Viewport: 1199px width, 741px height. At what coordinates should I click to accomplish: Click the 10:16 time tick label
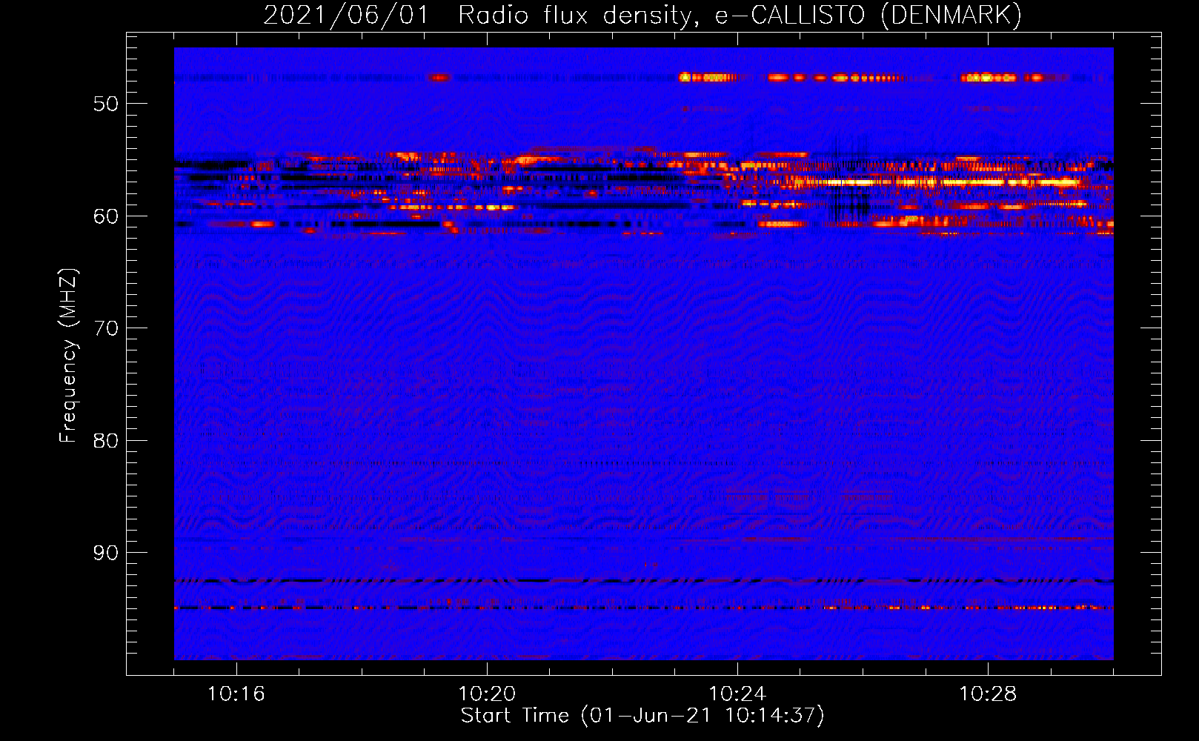[x=236, y=694]
